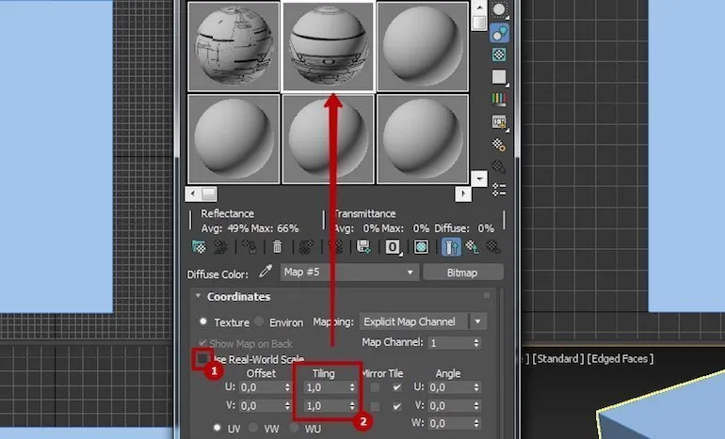
Task: Click the Show End Result icon
Action: pyautogui.click(x=451, y=247)
